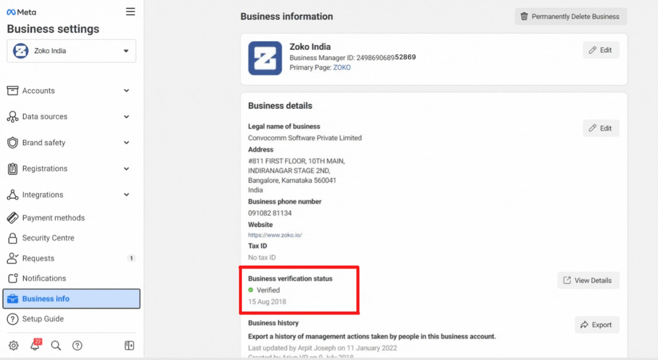
Task: Open the ZOKO primary page link
Action: [342, 68]
